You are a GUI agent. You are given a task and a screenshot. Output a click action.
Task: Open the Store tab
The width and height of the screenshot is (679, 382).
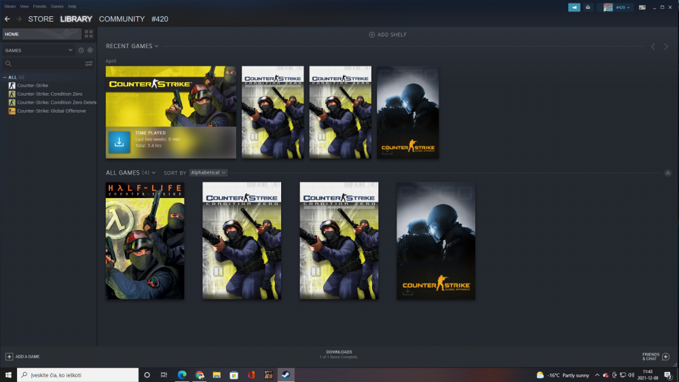[41, 19]
